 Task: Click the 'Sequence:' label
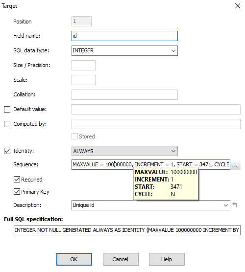25,164
